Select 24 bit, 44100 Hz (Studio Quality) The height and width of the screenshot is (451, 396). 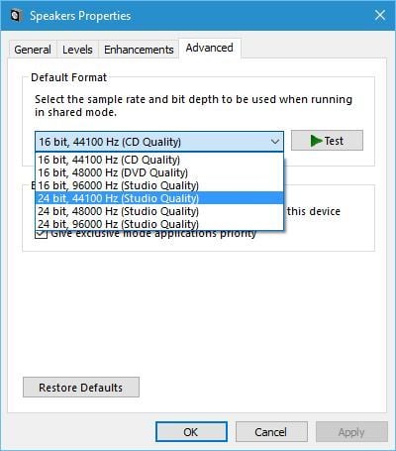[159, 198]
